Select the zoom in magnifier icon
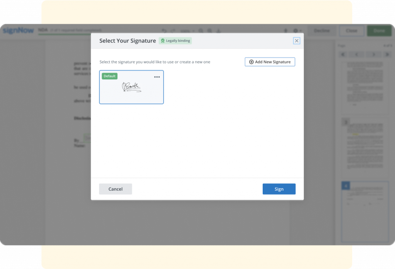Viewport: 395px width, 269px height. coord(201,30)
